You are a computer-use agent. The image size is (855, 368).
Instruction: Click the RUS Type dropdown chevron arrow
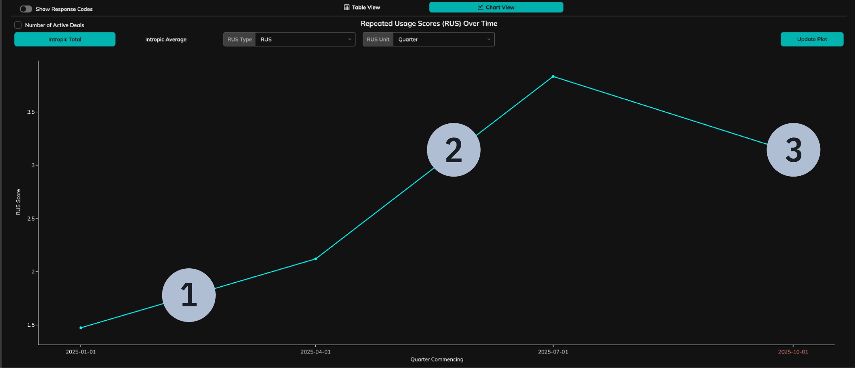[349, 39]
